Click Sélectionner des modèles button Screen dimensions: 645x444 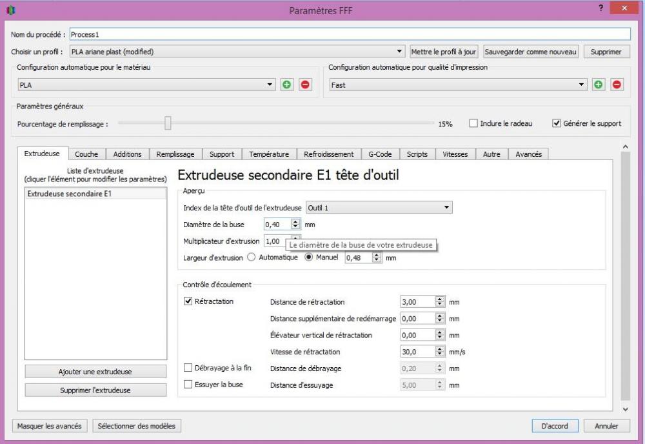coord(137,426)
